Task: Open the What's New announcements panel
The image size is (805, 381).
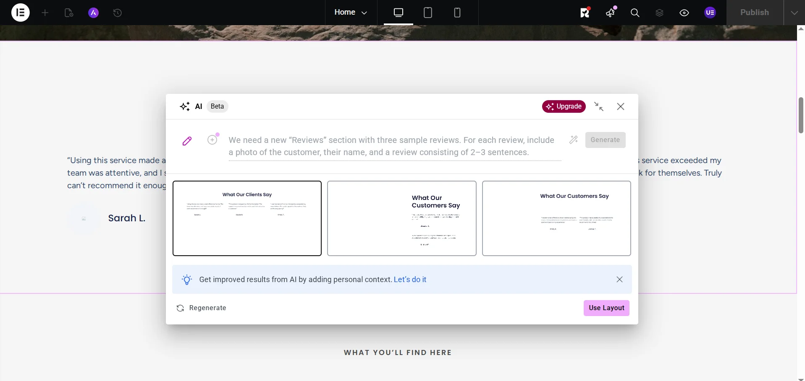Action: tap(610, 13)
